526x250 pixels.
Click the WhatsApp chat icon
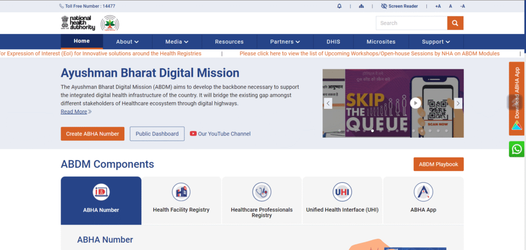pos(517,149)
